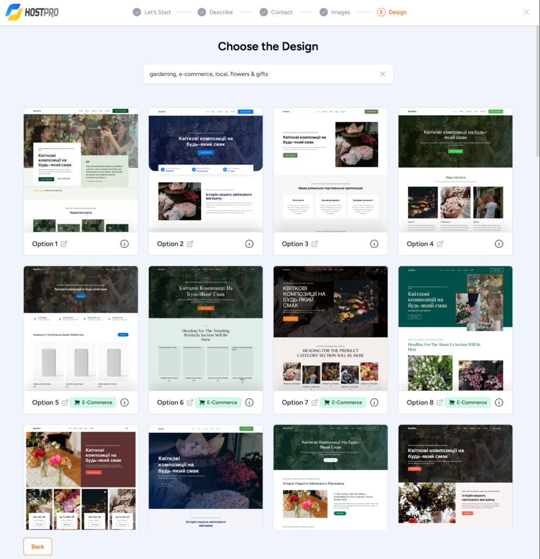Click the Option 1 label
Screen dimensions: 540x559
pos(45,244)
